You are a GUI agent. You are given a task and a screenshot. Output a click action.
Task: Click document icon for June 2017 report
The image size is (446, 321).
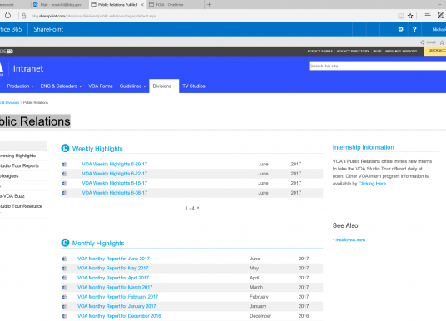[x=65, y=259]
